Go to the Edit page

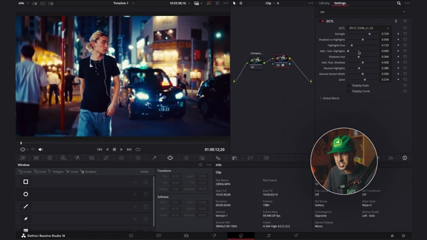click(186, 235)
